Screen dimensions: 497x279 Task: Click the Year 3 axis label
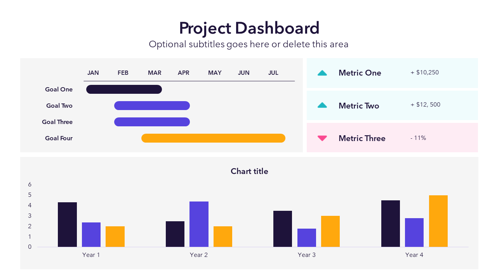(306, 255)
